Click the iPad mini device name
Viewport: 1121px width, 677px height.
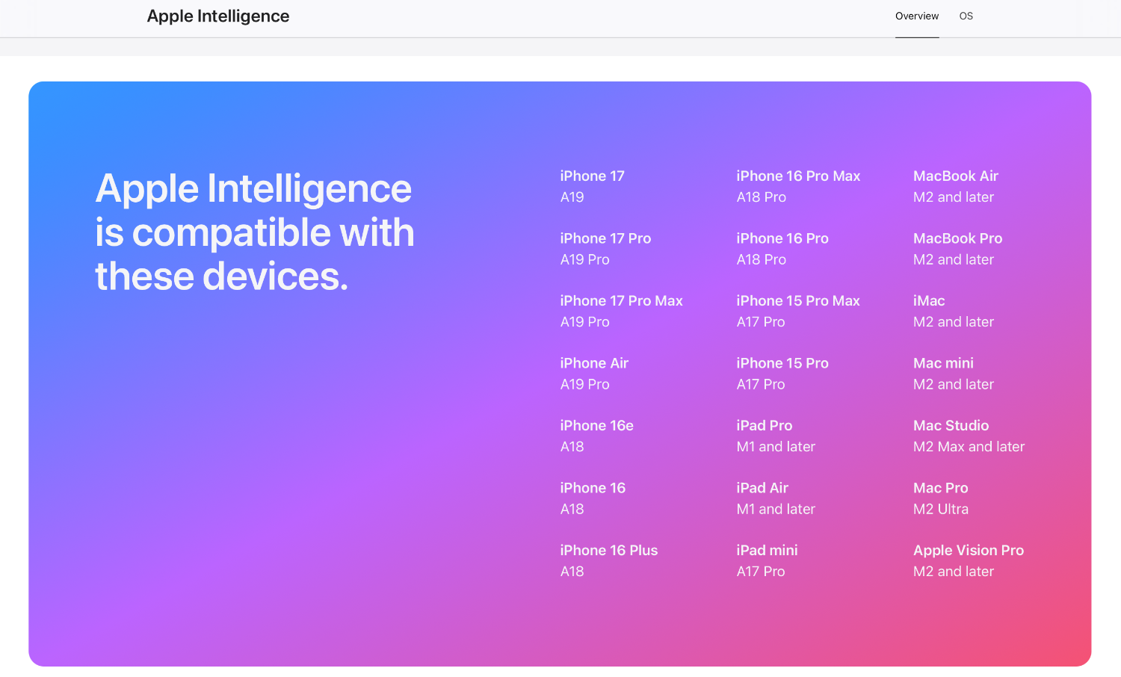[x=767, y=551]
